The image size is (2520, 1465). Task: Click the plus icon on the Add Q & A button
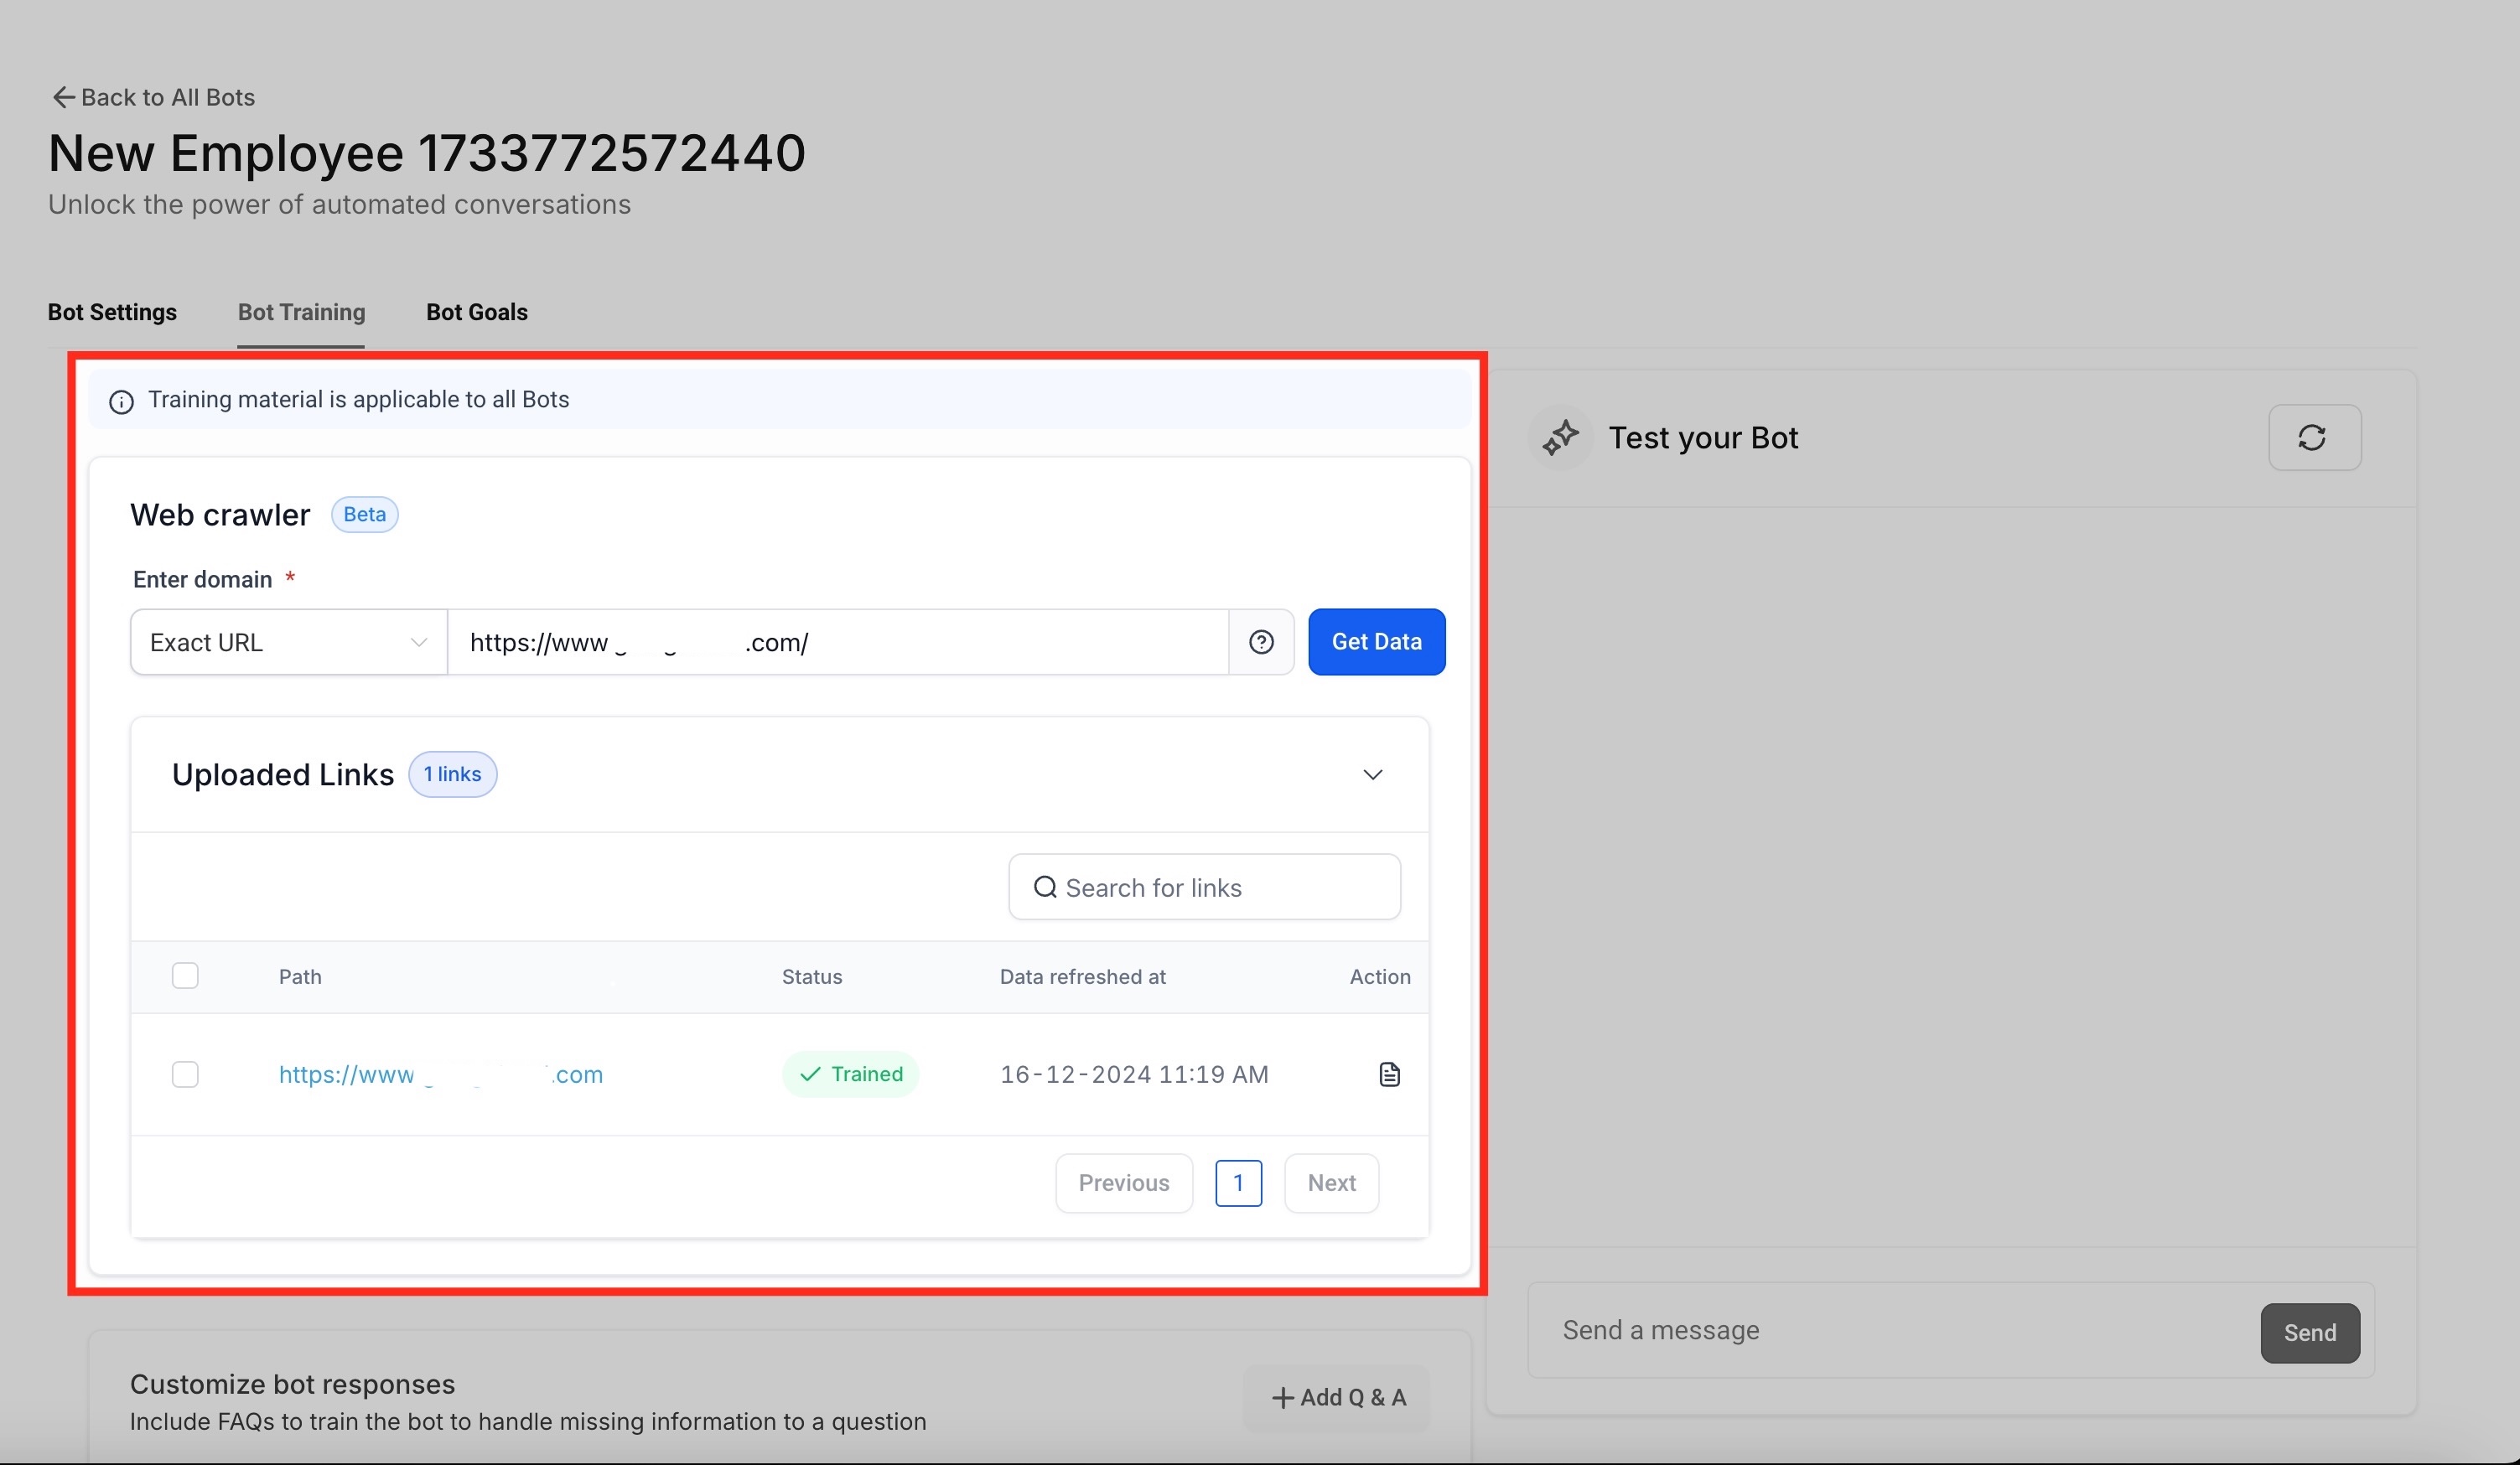tap(1283, 1397)
